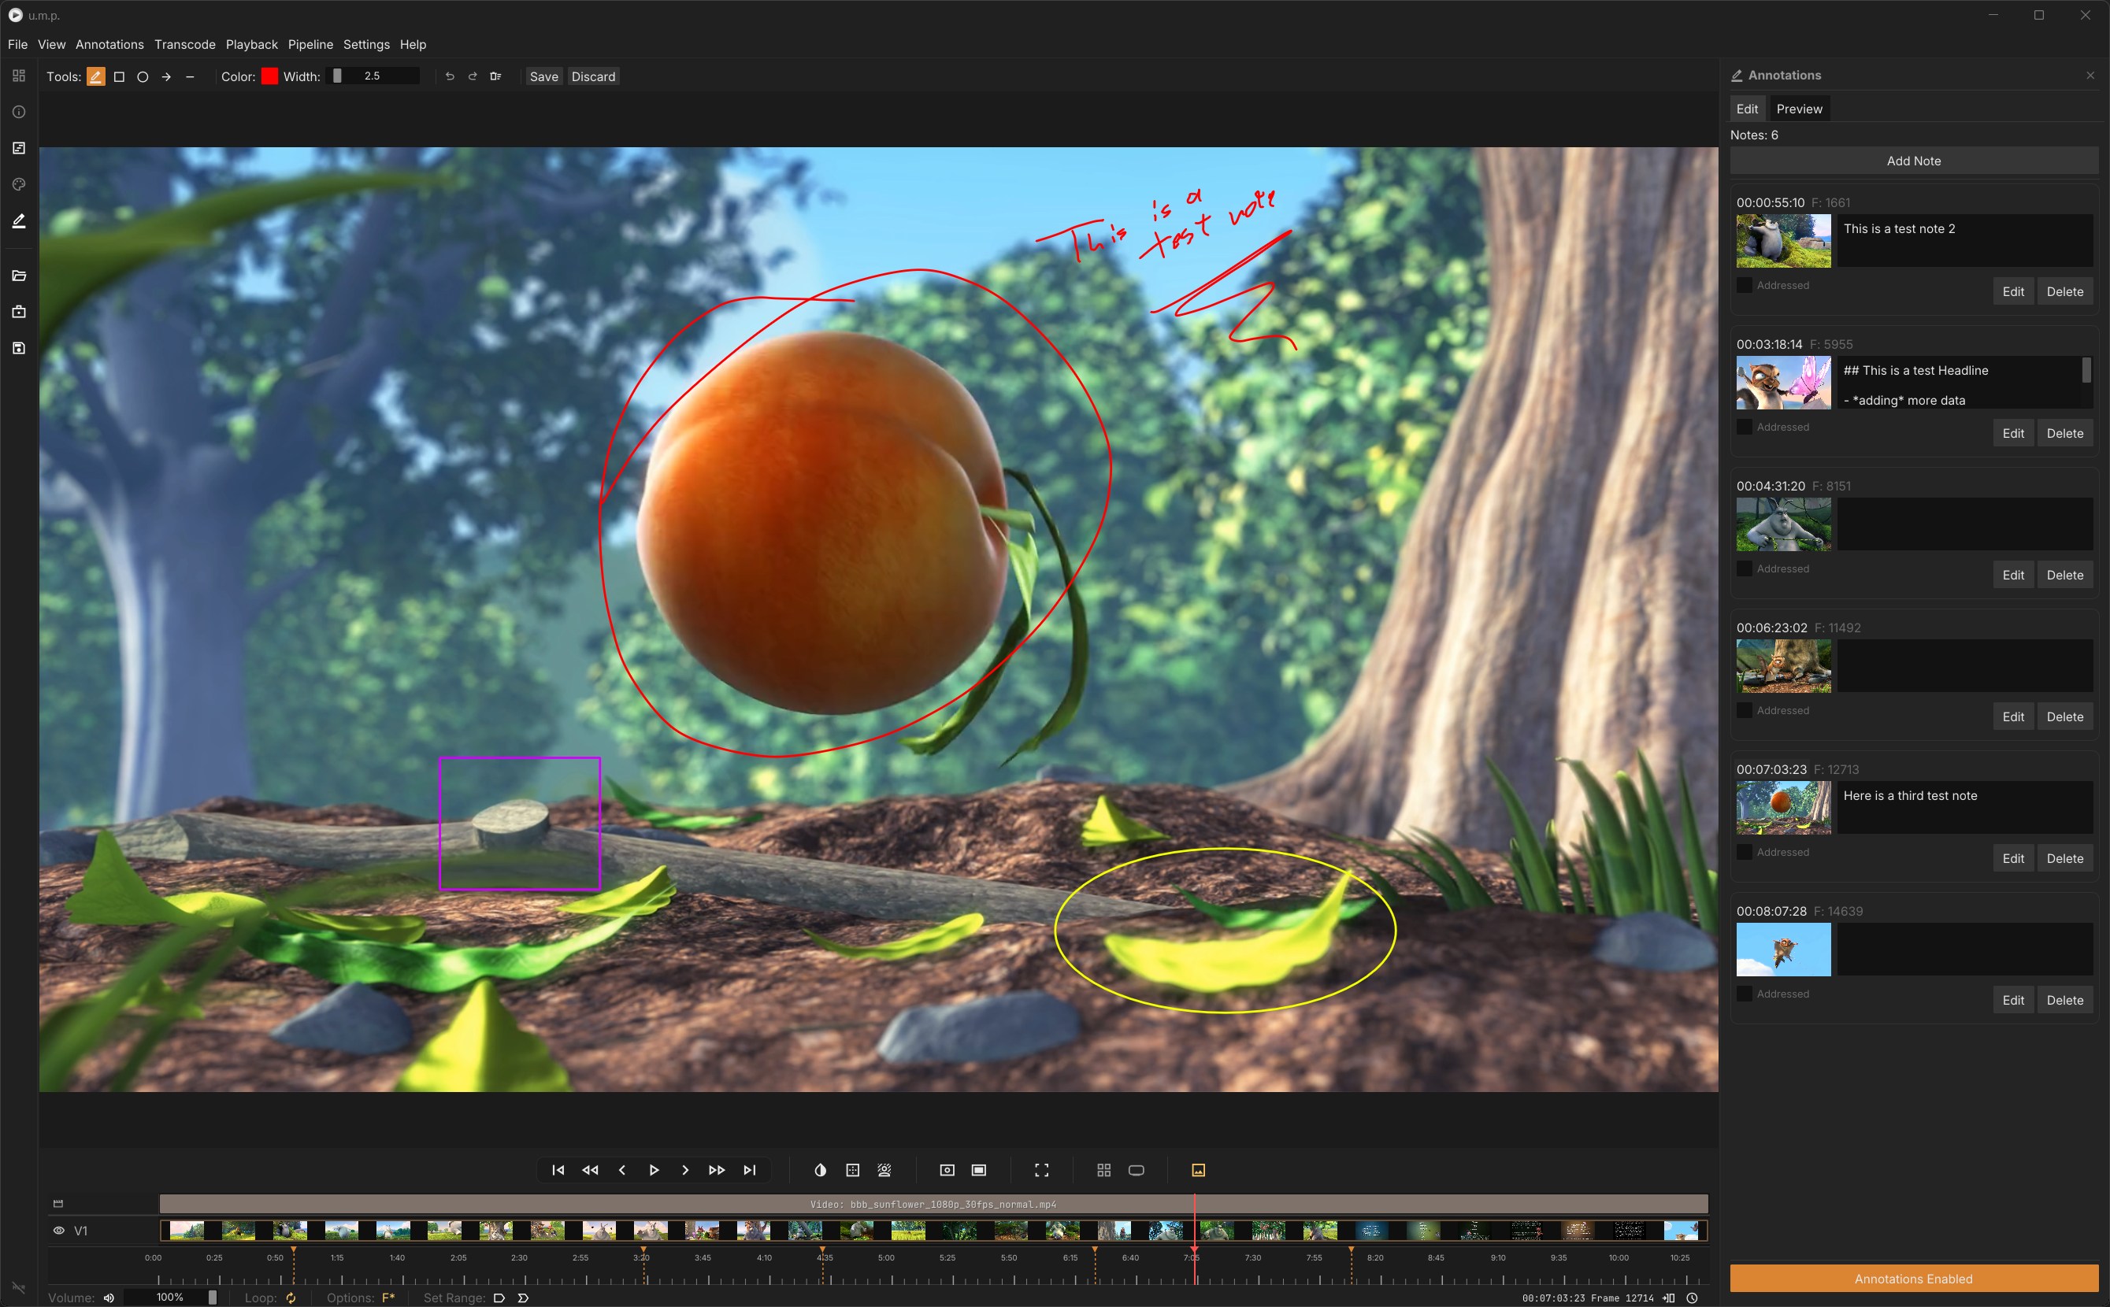Open the color palette sidebar panel
2110x1307 pixels.
19,184
